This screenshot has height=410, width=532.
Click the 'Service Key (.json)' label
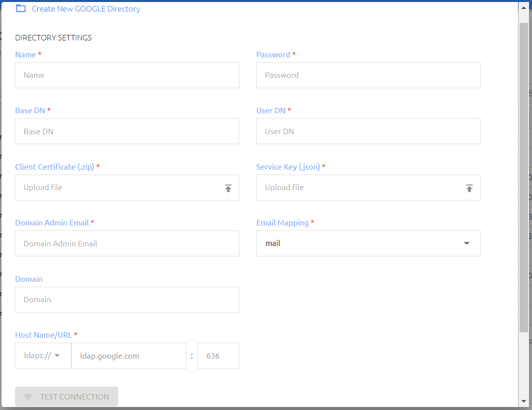pos(288,167)
